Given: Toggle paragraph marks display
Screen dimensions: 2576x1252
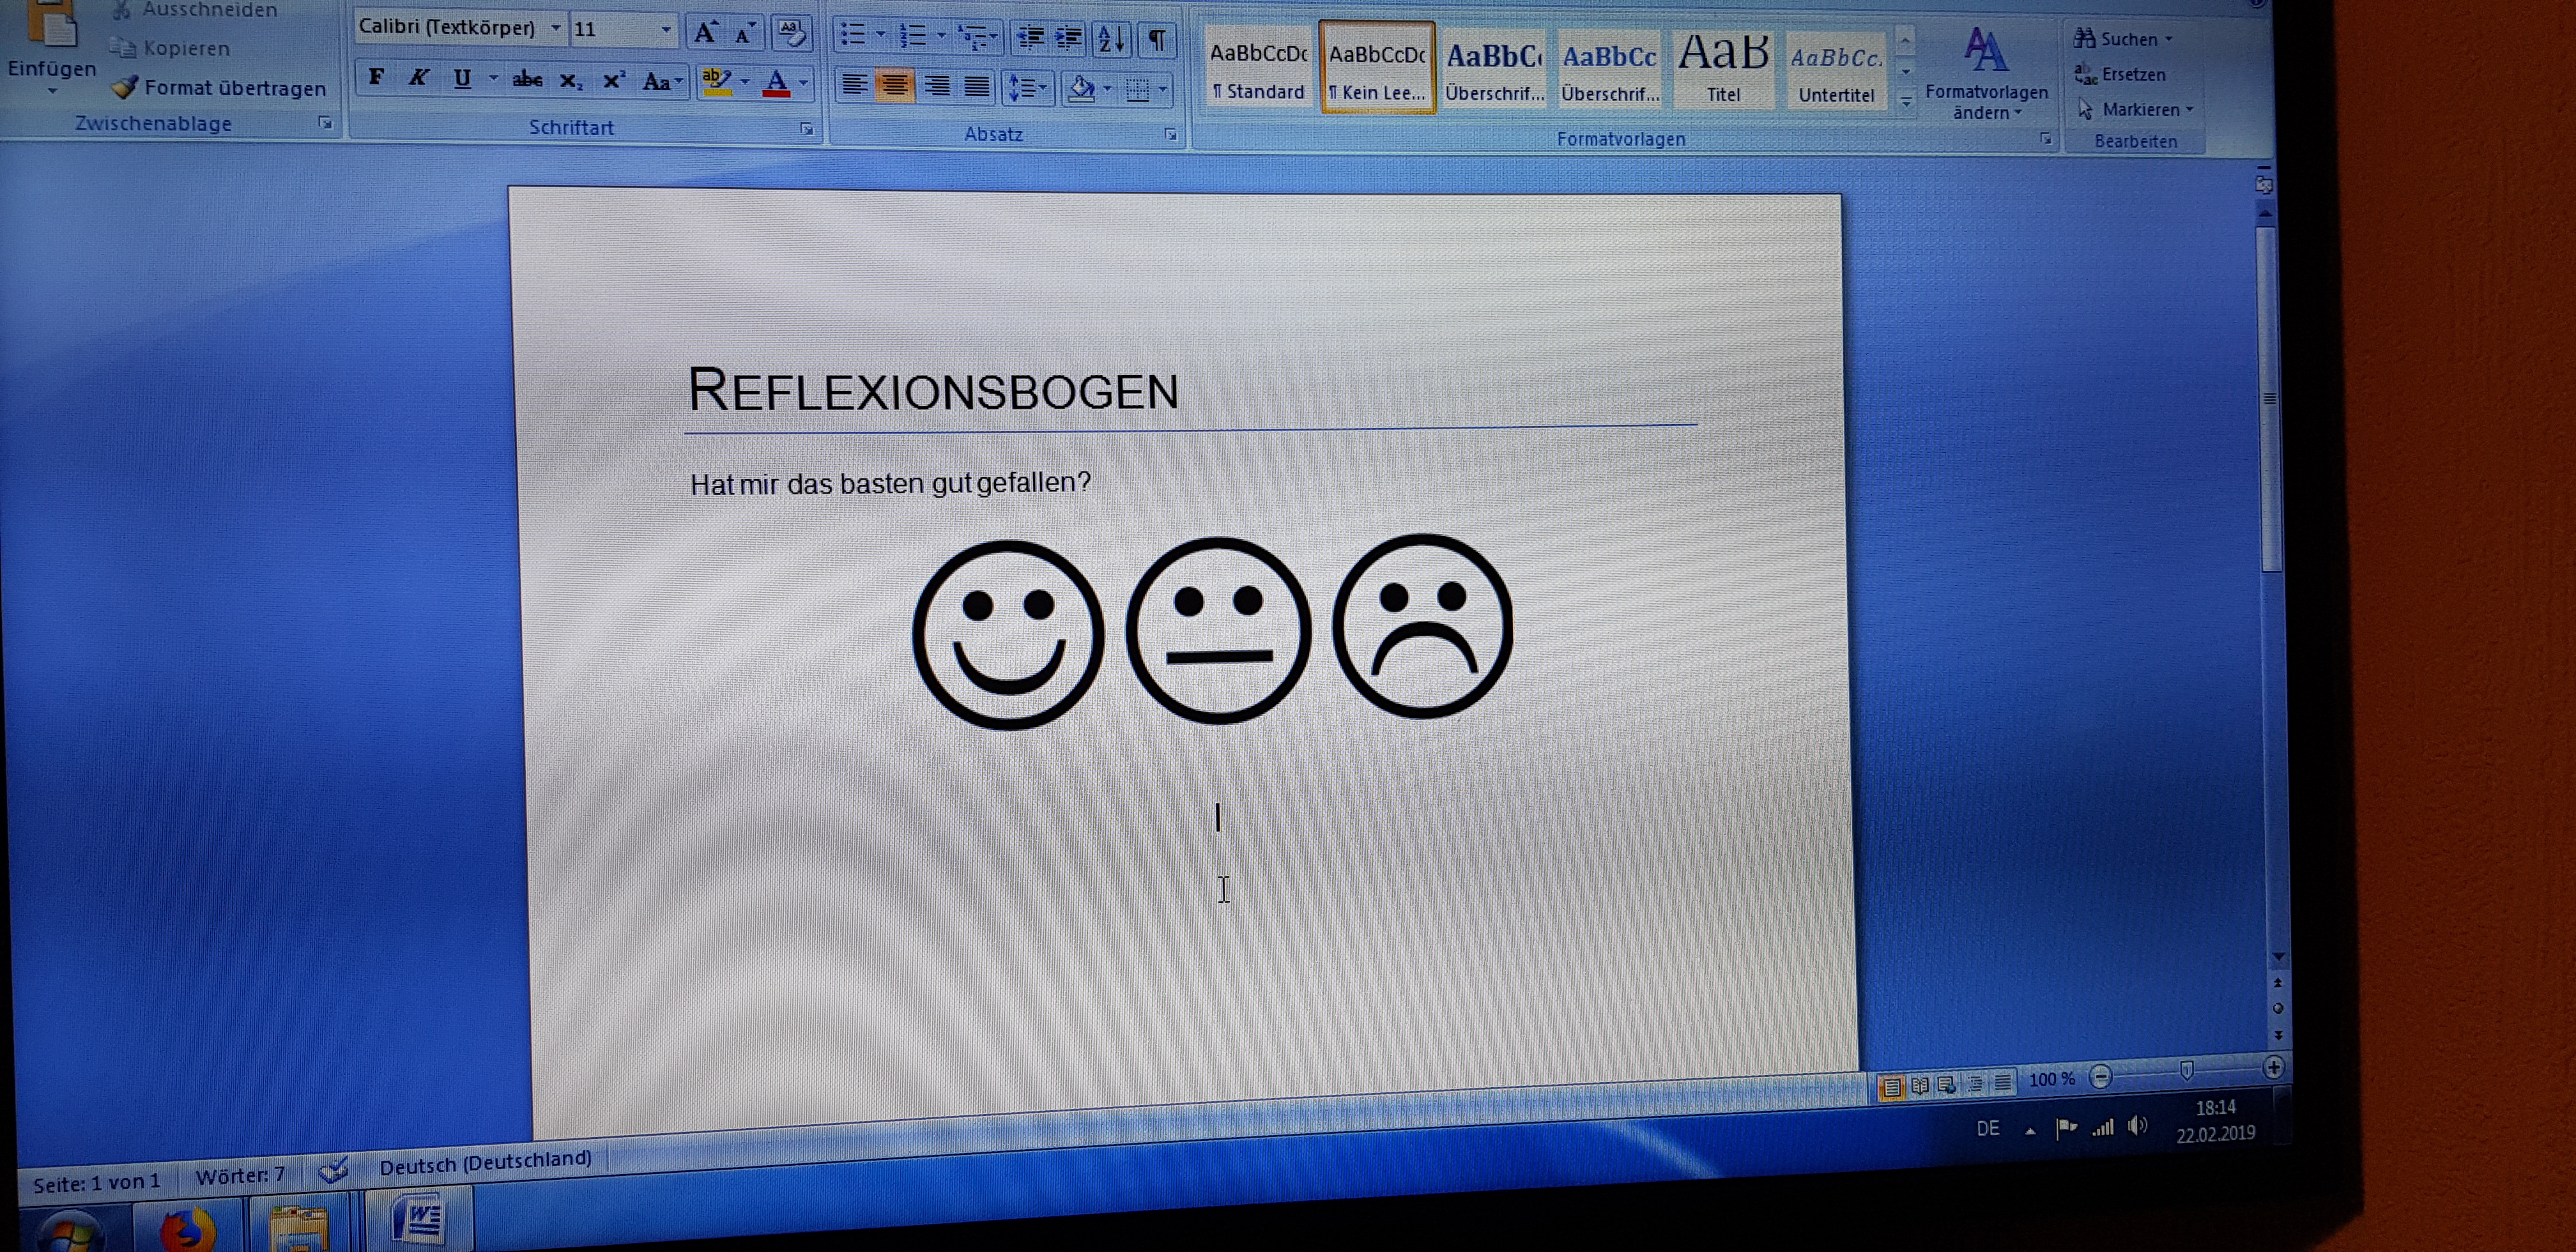Looking at the screenshot, I should tap(1156, 40).
